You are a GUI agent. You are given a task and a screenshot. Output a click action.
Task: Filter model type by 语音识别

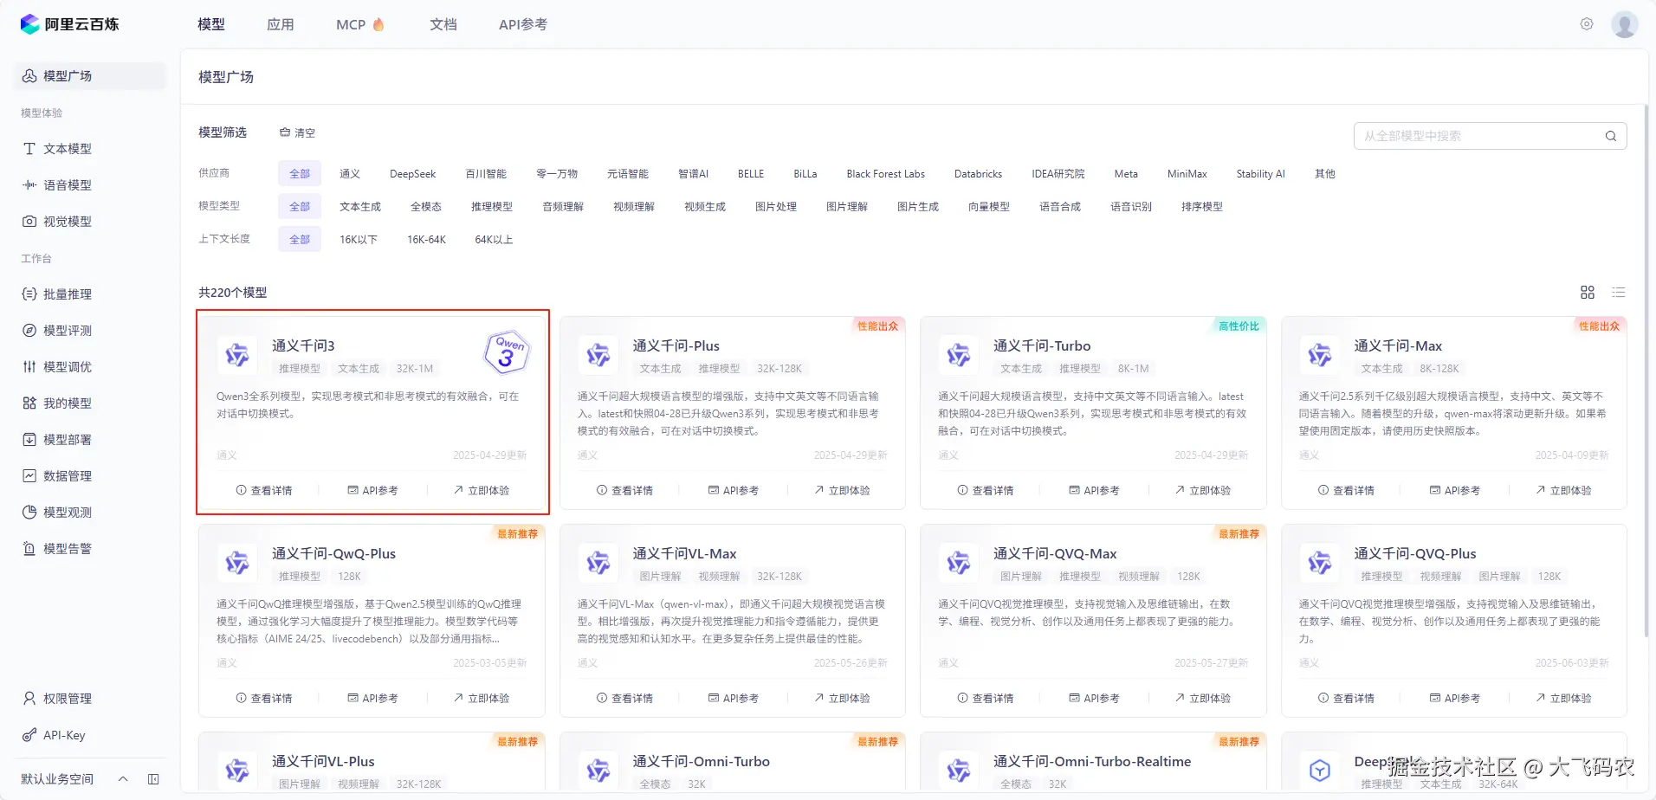click(1131, 207)
